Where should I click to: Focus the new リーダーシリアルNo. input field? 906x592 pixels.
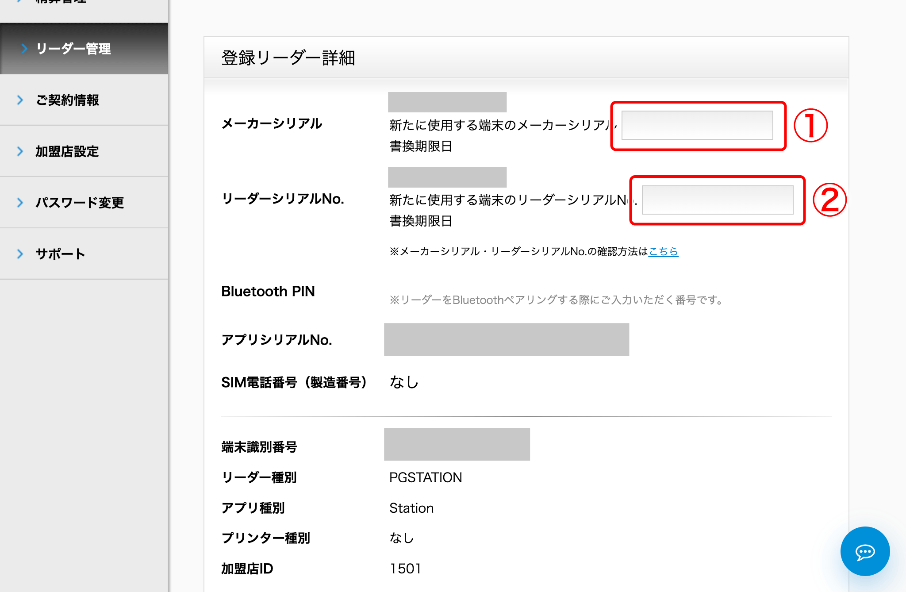(718, 200)
